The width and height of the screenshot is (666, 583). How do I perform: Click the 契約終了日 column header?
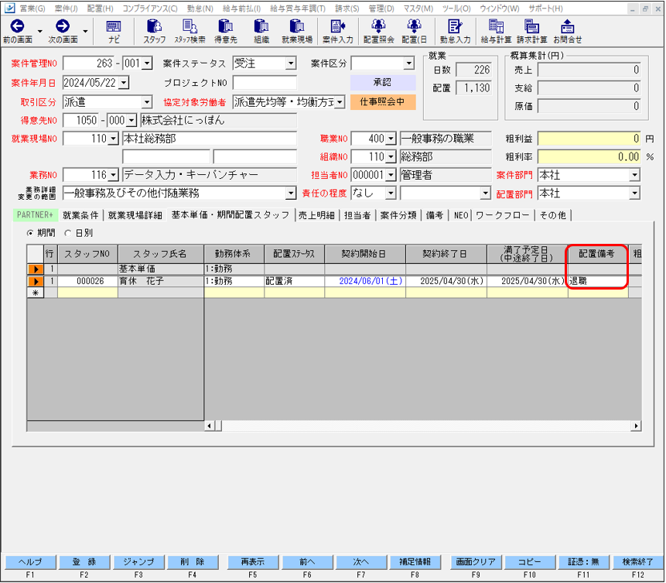(446, 254)
